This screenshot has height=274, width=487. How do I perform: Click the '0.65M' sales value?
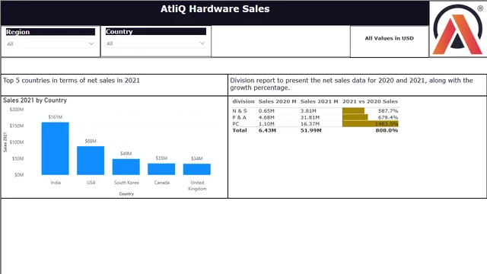(266, 110)
